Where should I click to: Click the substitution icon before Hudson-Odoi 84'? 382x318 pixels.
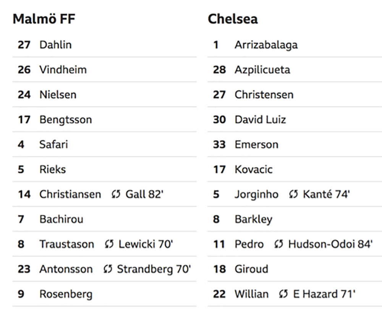point(279,244)
